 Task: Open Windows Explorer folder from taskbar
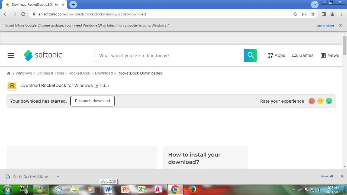tap(75, 190)
